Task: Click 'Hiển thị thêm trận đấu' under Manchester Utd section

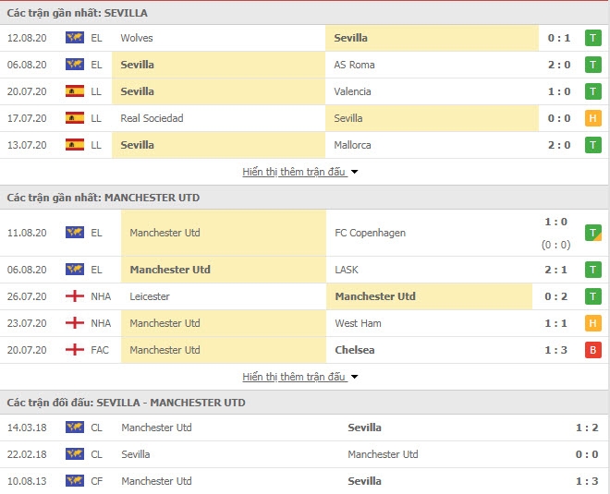Action: point(294,377)
